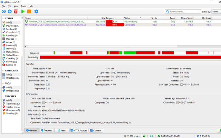
Task: Click the Add torrent link toolbar icon
Action: [4, 11]
